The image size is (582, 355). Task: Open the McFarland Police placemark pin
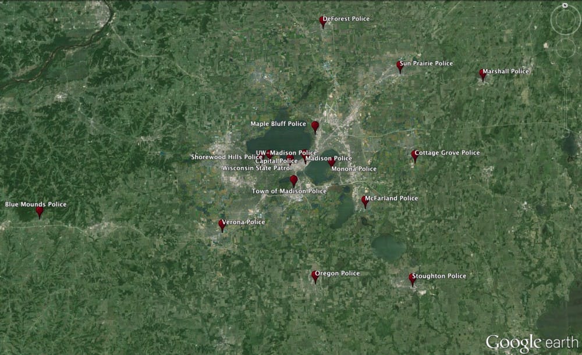point(365,200)
